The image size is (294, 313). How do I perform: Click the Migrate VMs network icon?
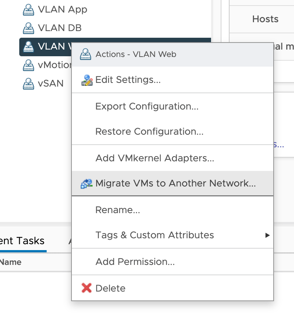click(86, 184)
